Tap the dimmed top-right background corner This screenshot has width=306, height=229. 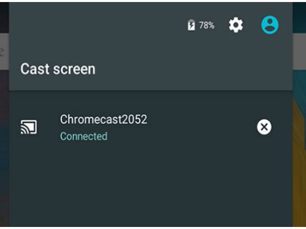[299, 17]
